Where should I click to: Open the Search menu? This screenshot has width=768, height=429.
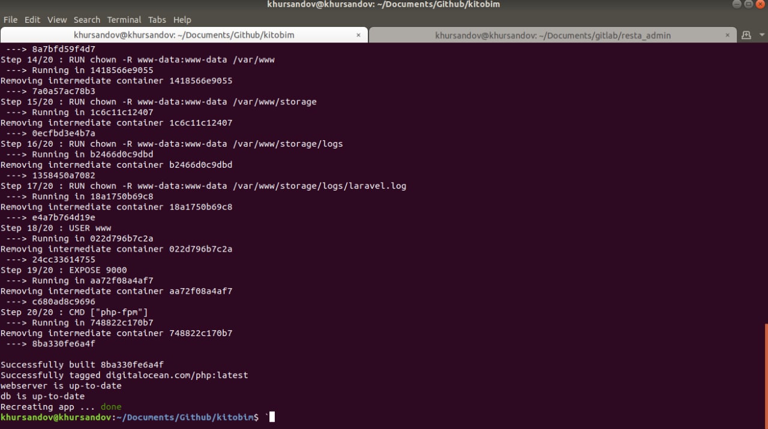(x=87, y=20)
